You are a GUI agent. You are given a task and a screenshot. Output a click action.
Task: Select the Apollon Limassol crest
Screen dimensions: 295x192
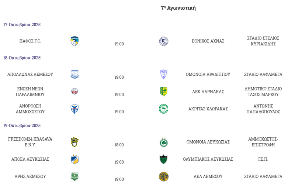[75, 74]
